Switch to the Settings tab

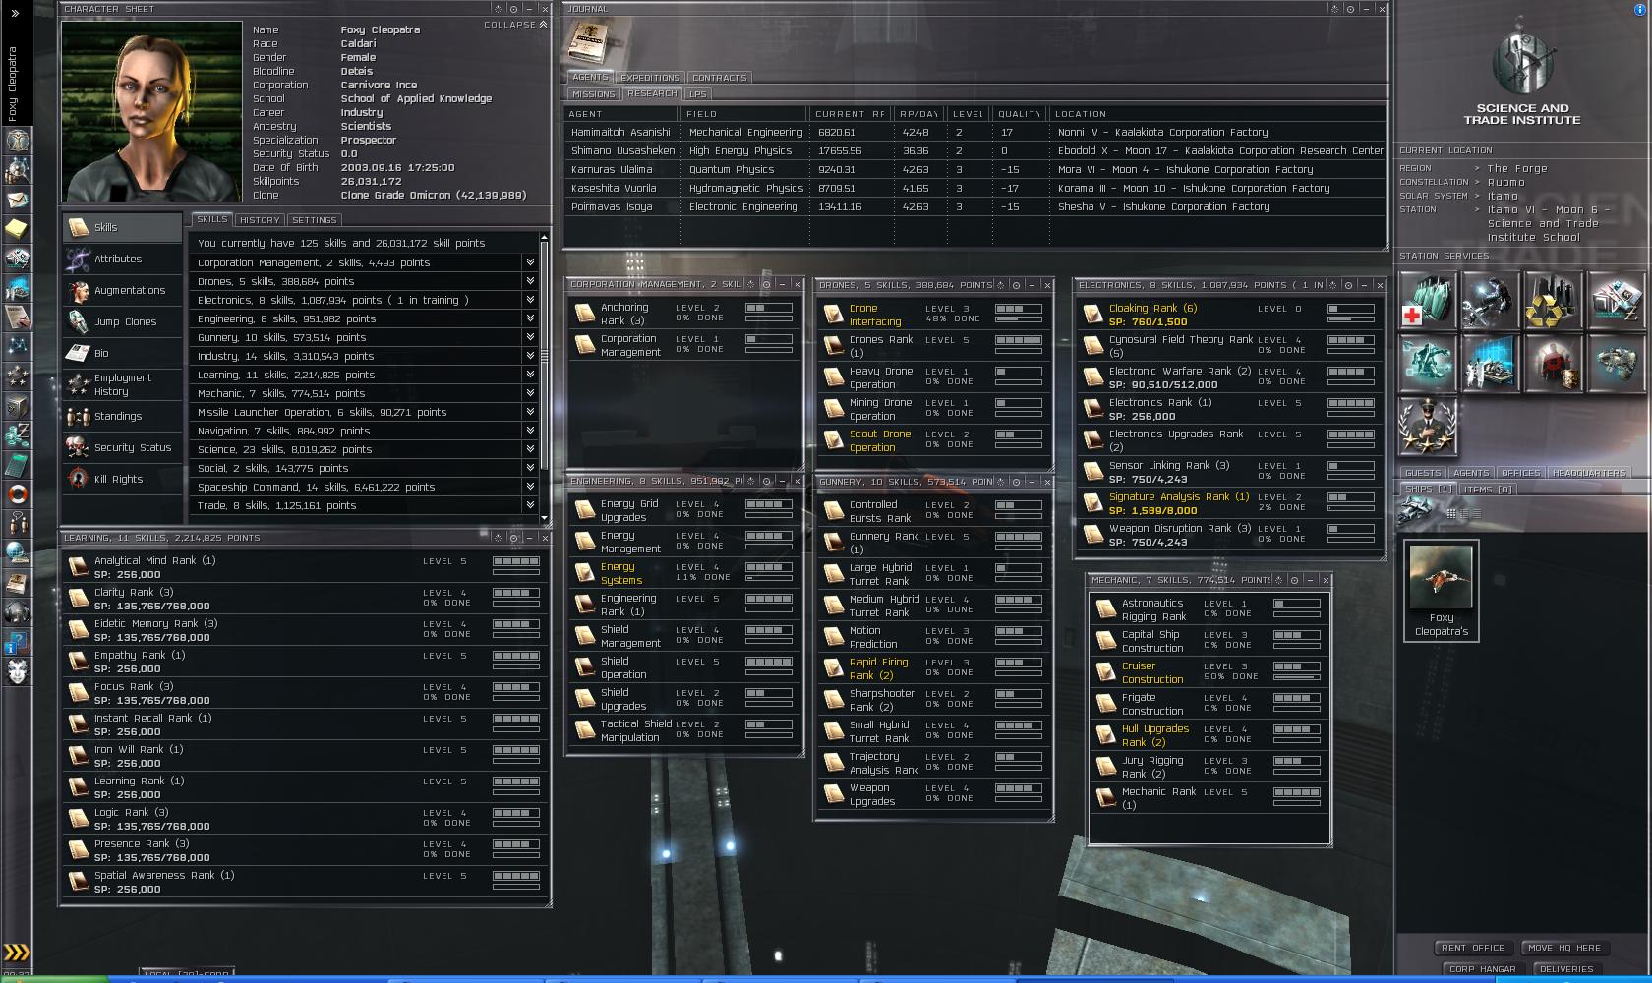315,220
